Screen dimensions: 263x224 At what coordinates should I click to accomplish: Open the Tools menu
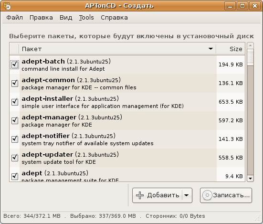(x=86, y=18)
